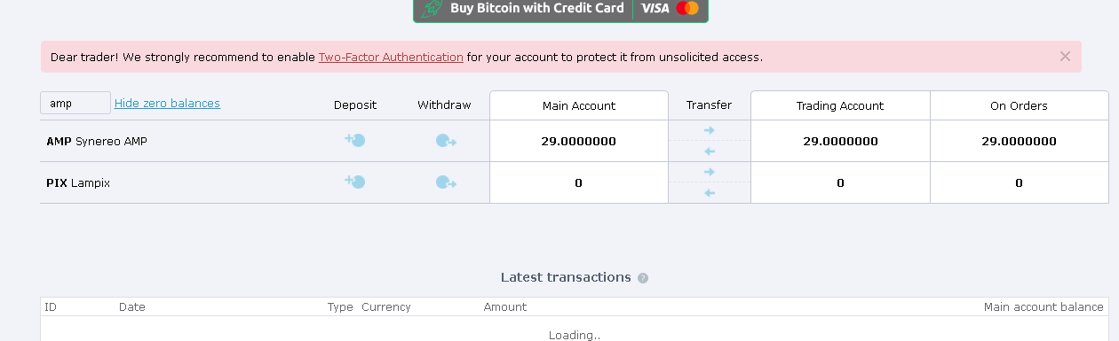Transfer PIX to trading account with the right arrow
The height and width of the screenshot is (341, 1119).
[x=709, y=172]
